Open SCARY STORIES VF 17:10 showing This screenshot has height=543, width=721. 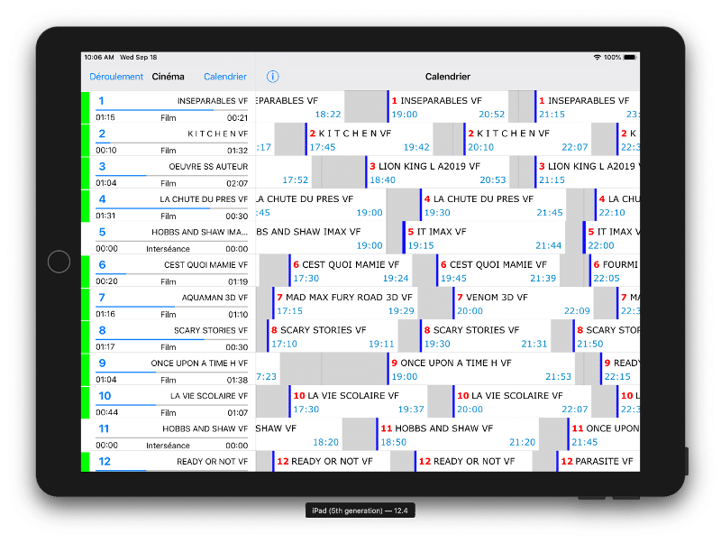coord(333,336)
